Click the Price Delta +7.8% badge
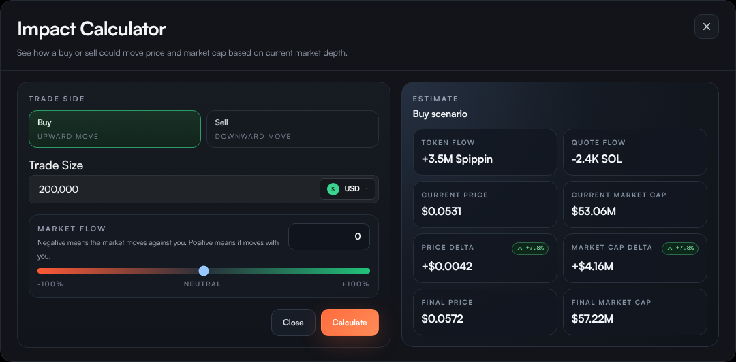The image size is (736, 362). coord(530,248)
